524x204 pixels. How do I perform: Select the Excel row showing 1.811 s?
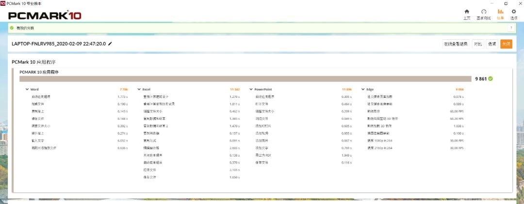(x=191, y=104)
